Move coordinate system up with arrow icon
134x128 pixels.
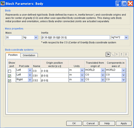coord(121,54)
